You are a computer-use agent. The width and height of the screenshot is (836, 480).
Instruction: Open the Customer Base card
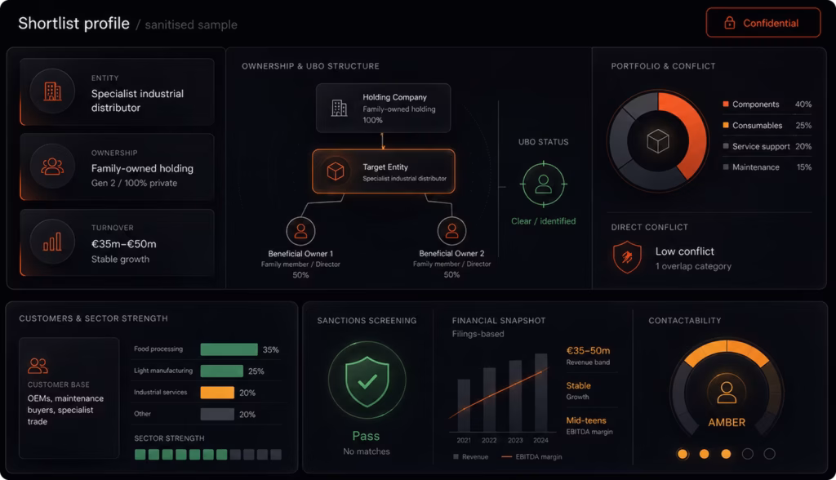tap(69, 398)
